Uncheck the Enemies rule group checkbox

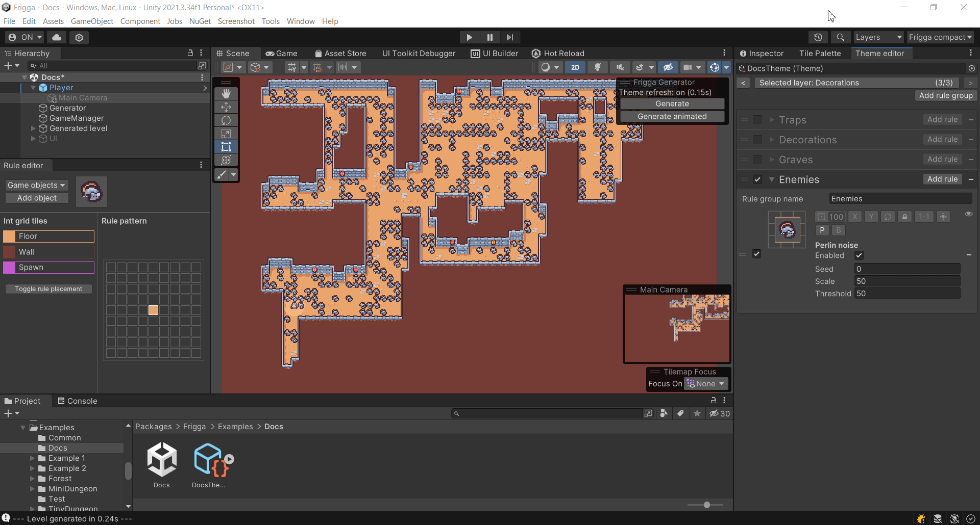tap(757, 179)
